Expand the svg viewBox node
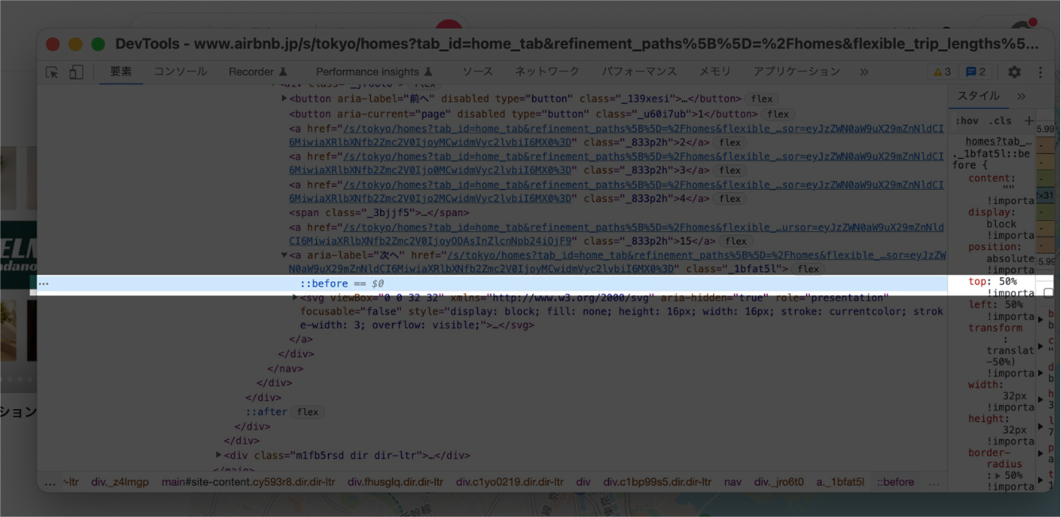 295,298
